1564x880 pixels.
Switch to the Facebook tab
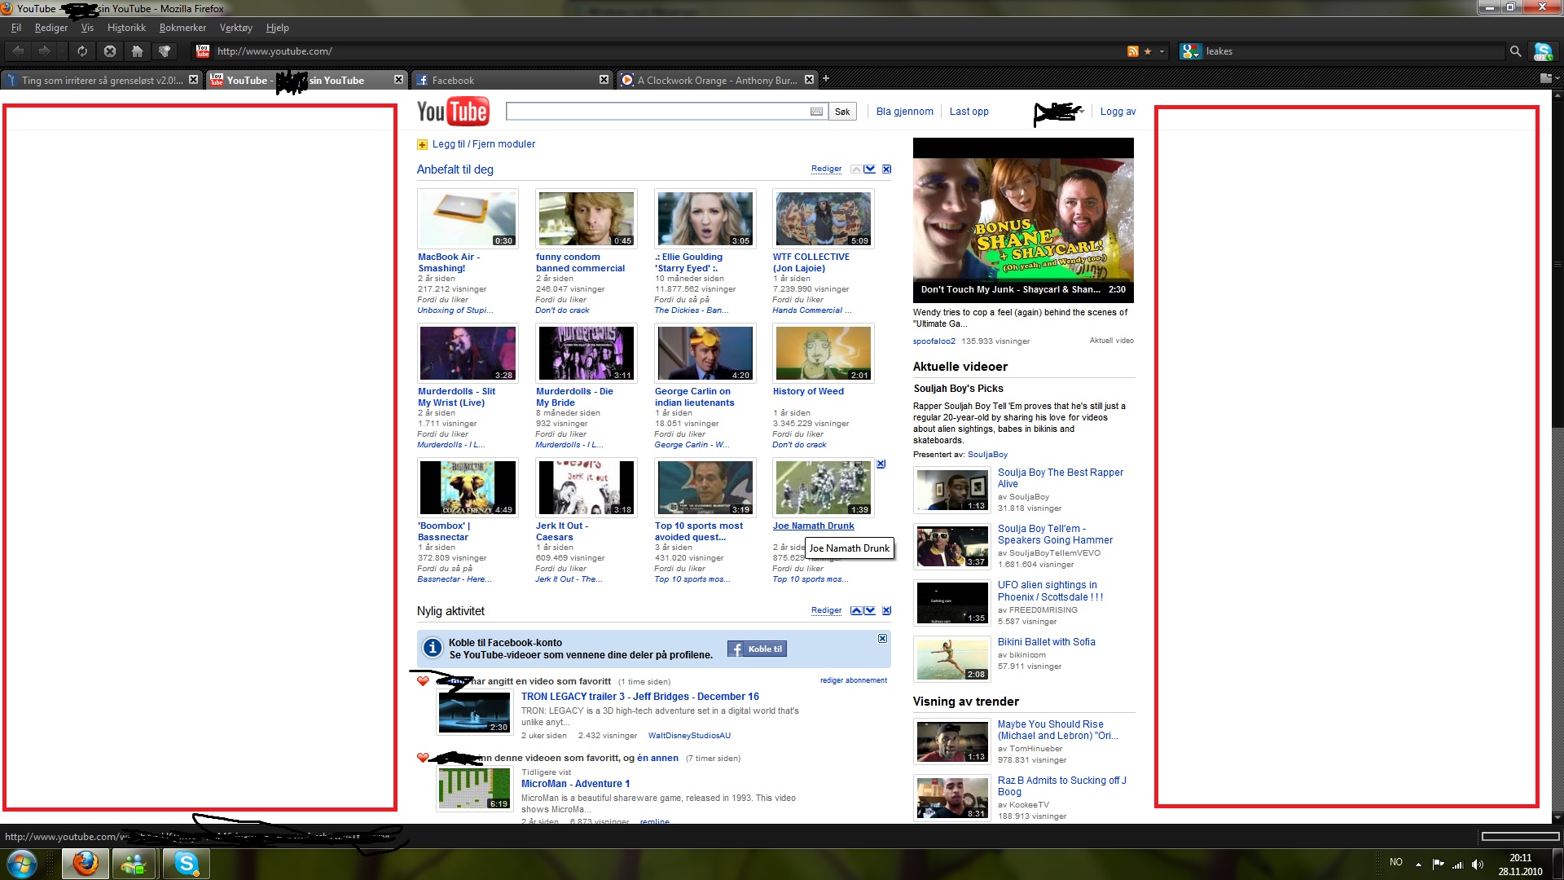pos(512,80)
